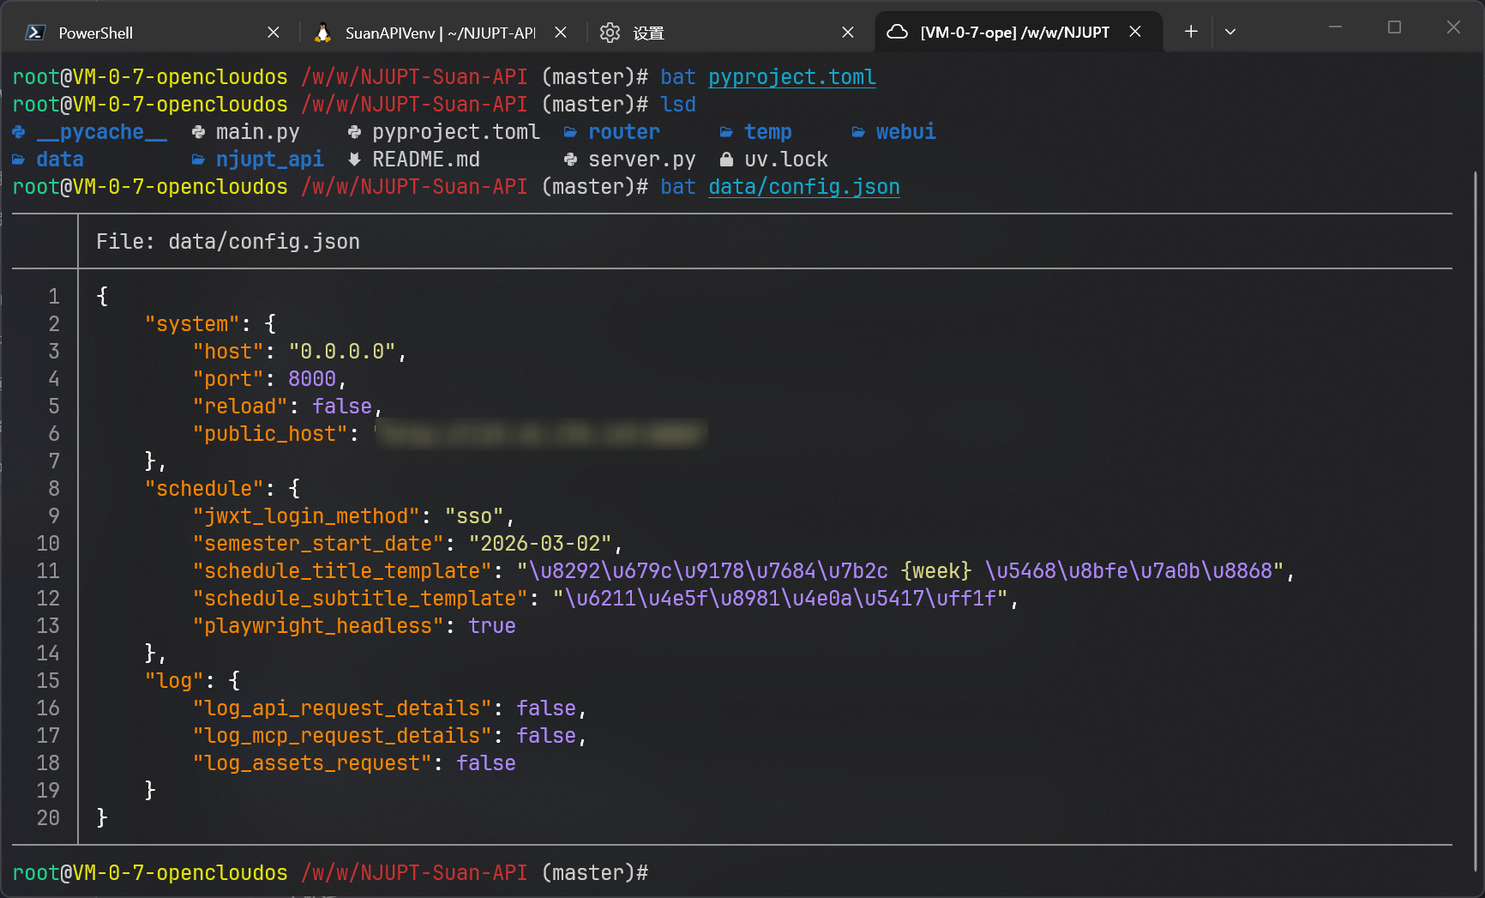The height and width of the screenshot is (898, 1485).
Task: Click the PowerShell tab icon
Action: click(35, 33)
